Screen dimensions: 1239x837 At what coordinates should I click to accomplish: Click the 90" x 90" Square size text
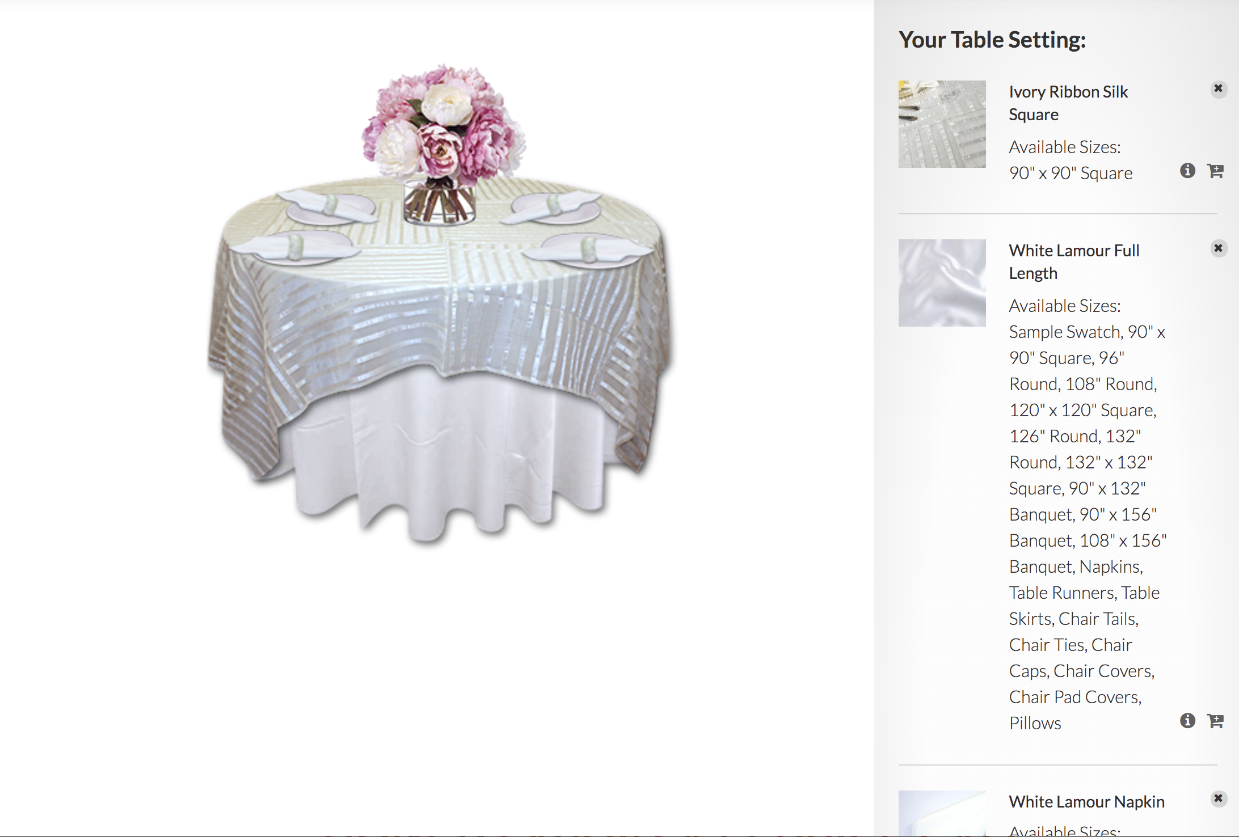[1071, 173]
